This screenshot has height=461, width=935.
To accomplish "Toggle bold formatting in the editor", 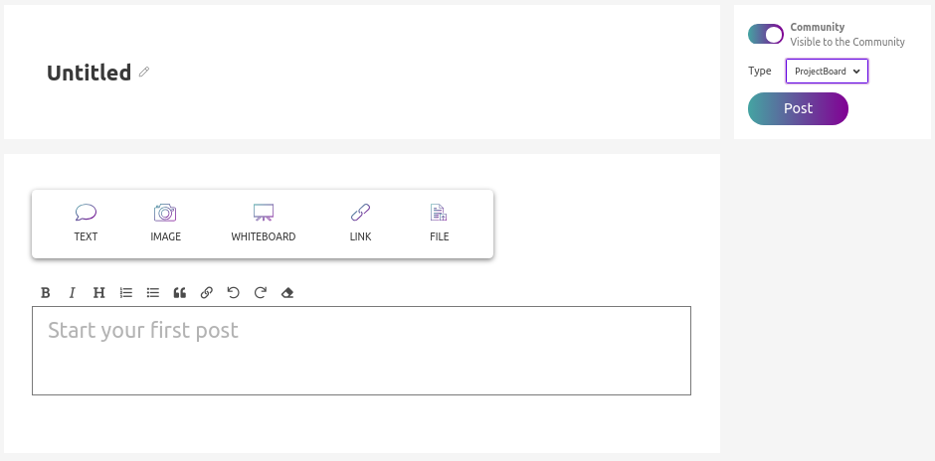I will point(46,292).
